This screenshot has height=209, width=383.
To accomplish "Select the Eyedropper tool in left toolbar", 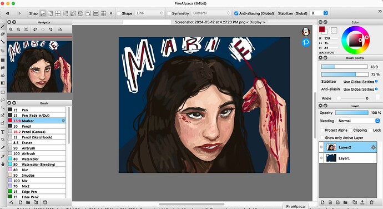I will pos(3,156).
